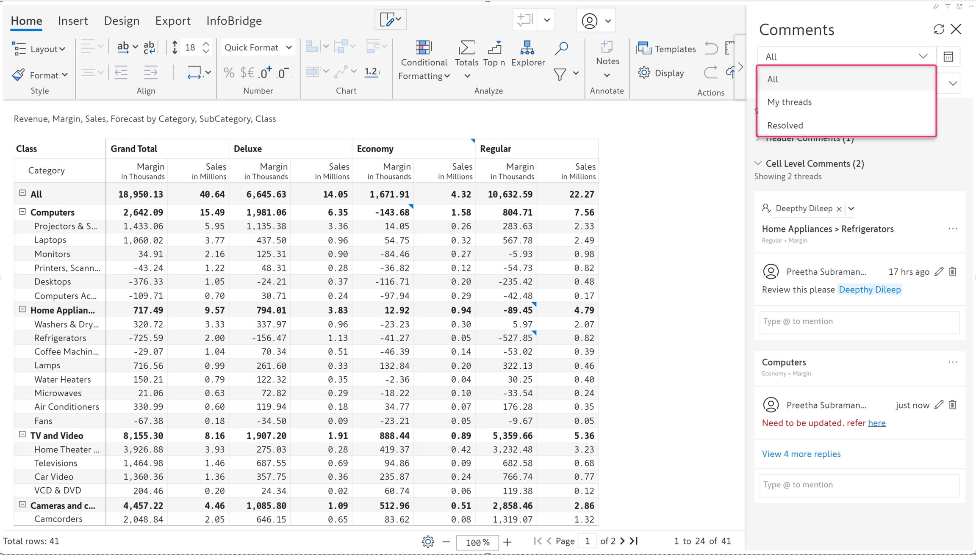Open table settings gear in footer
Image resolution: width=976 pixels, height=555 pixels.
(x=428, y=541)
